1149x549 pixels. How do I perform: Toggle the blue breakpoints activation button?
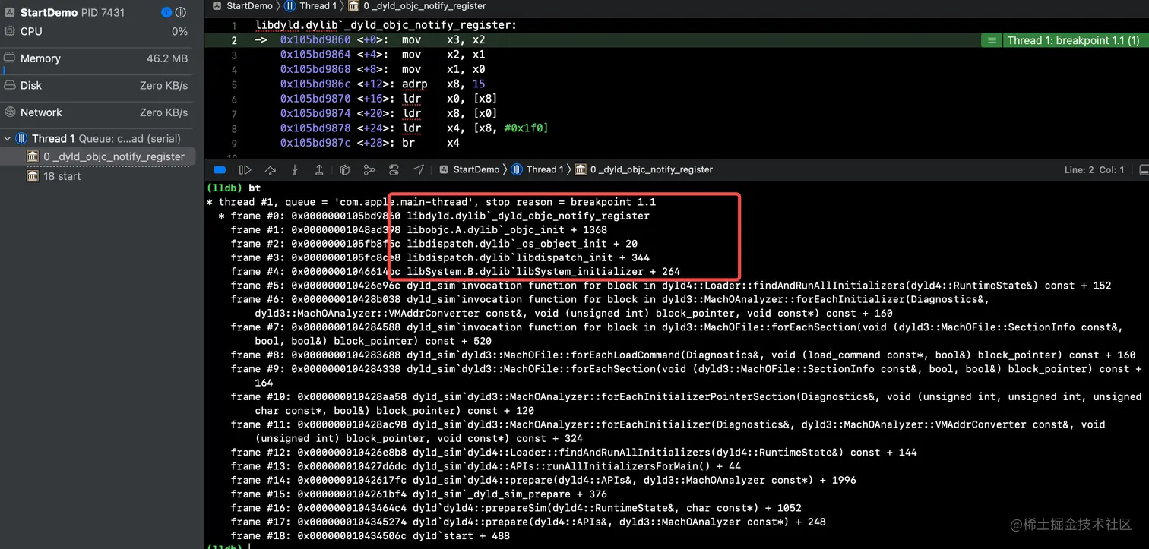[220, 170]
